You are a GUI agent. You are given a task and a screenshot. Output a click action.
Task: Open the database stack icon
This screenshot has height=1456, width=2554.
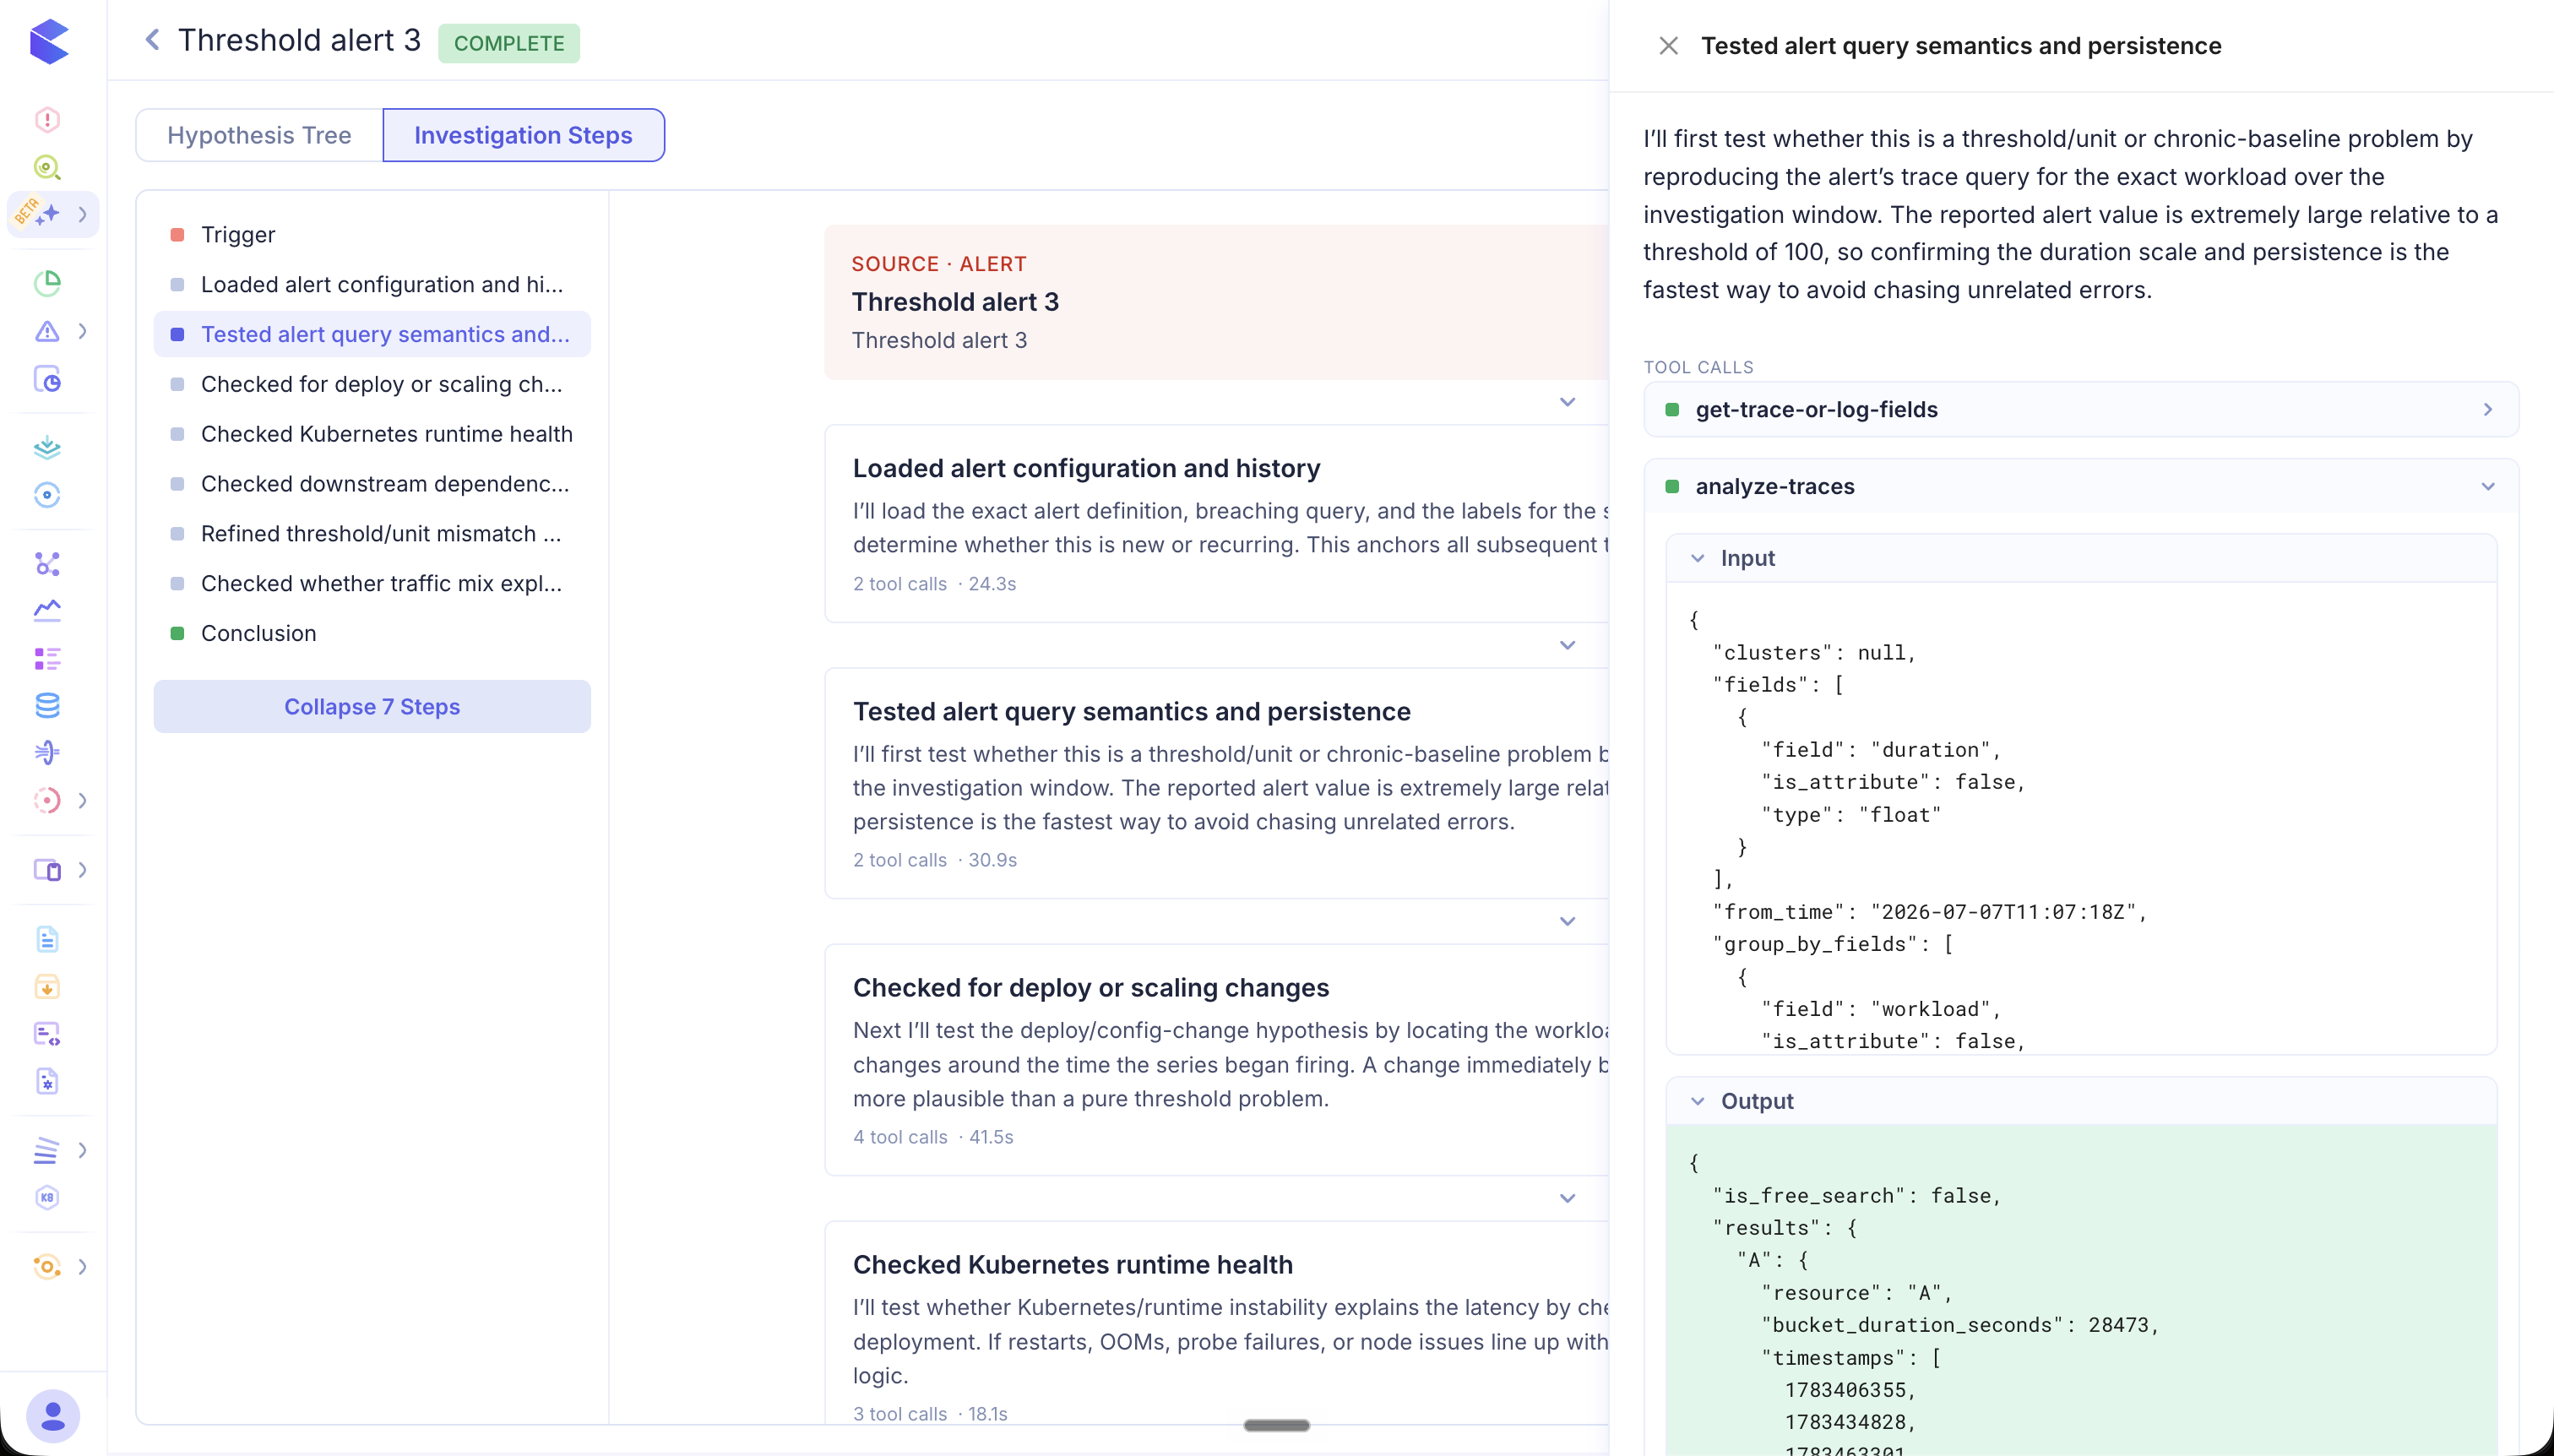point(47,705)
